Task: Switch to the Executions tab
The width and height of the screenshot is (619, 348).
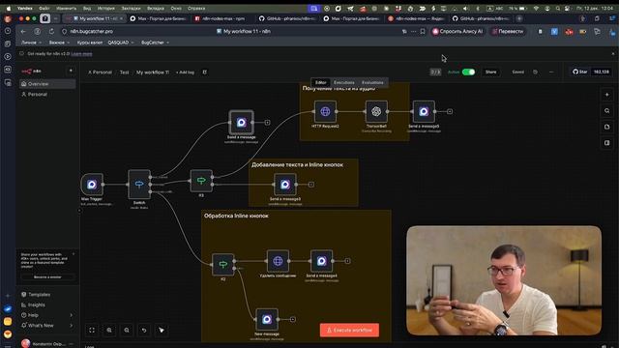Action: tap(344, 82)
